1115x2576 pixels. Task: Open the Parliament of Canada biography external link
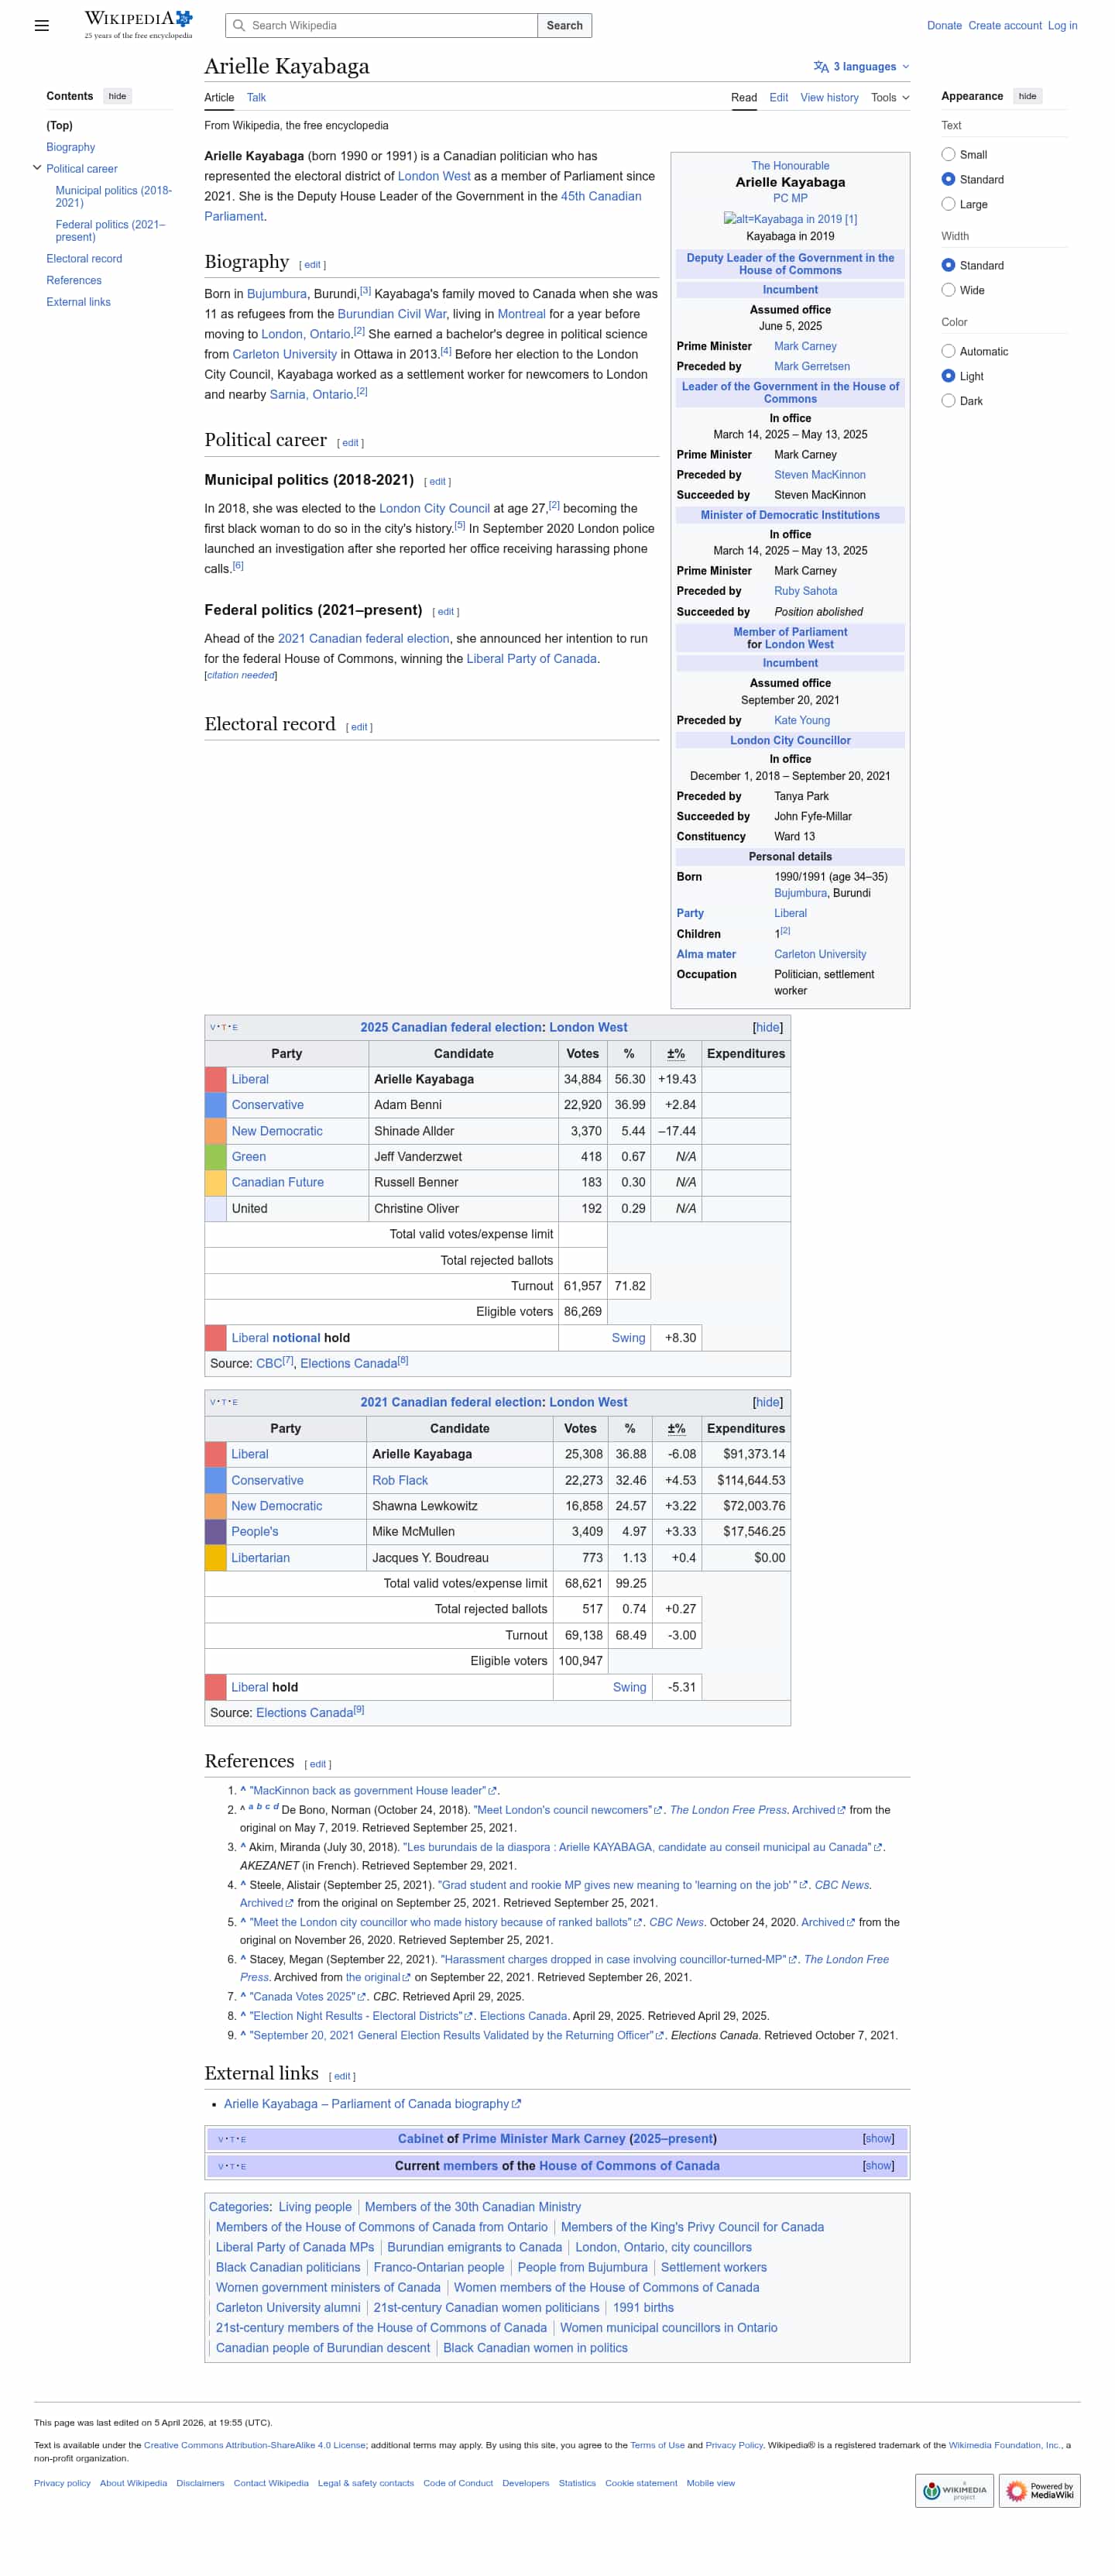click(x=372, y=2105)
